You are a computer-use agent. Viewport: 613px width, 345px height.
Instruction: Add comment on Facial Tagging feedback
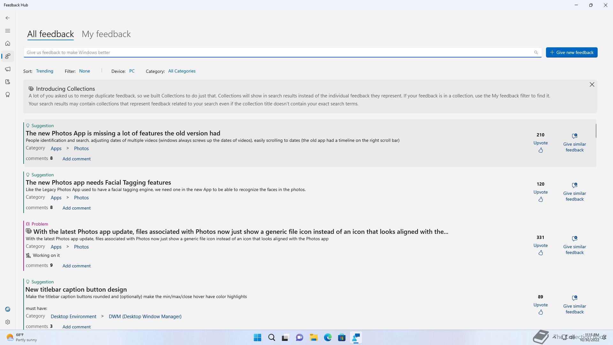pos(77,208)
